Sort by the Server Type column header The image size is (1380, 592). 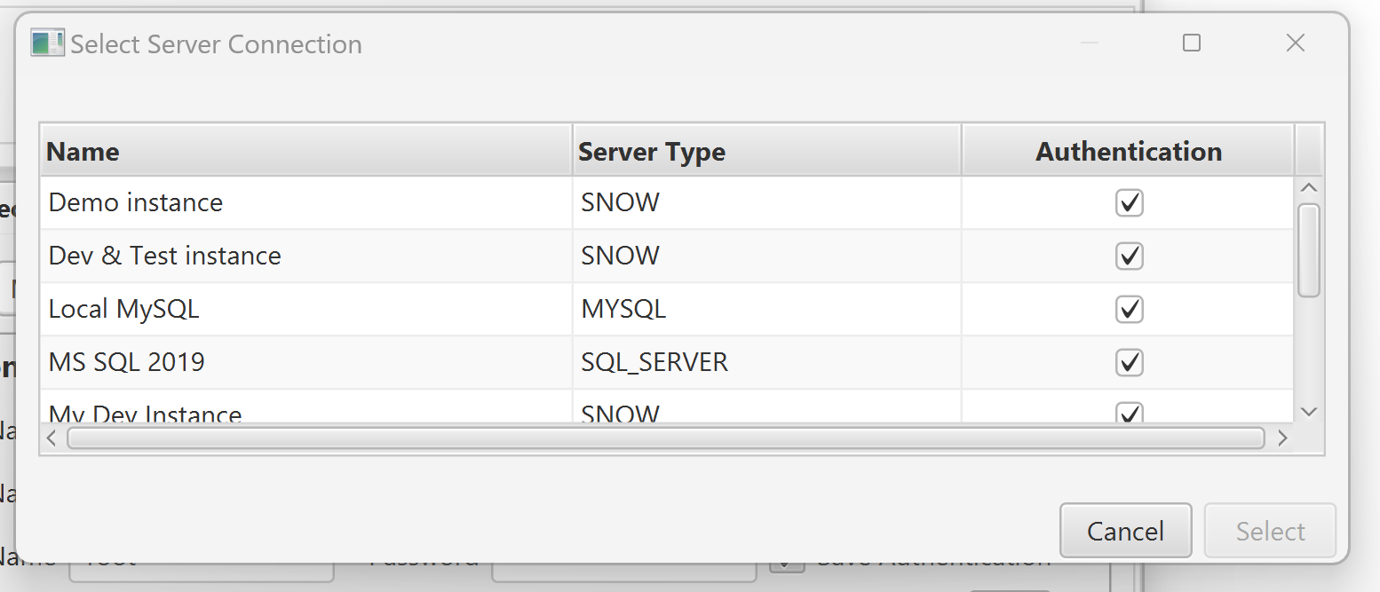pyautogui.click(x=766, y=151)
